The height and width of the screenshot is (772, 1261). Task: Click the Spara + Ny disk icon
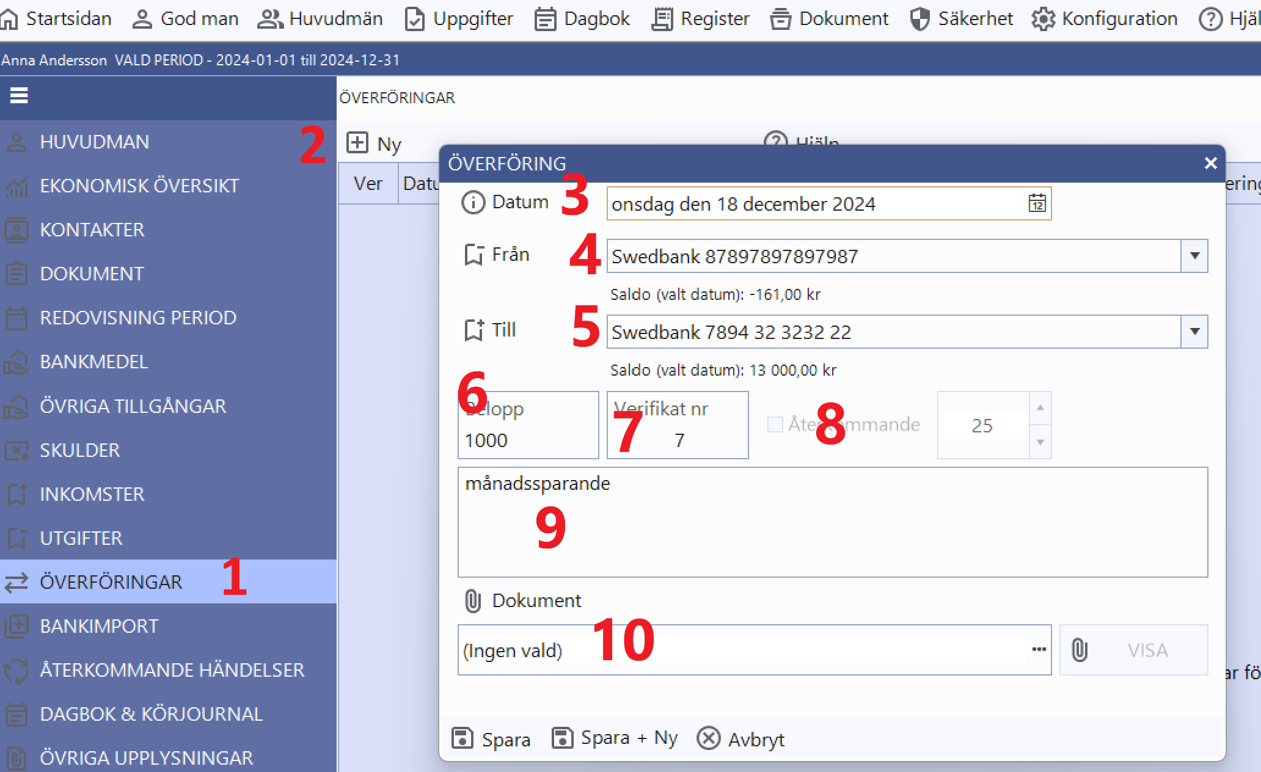click(x=562, y=738)
